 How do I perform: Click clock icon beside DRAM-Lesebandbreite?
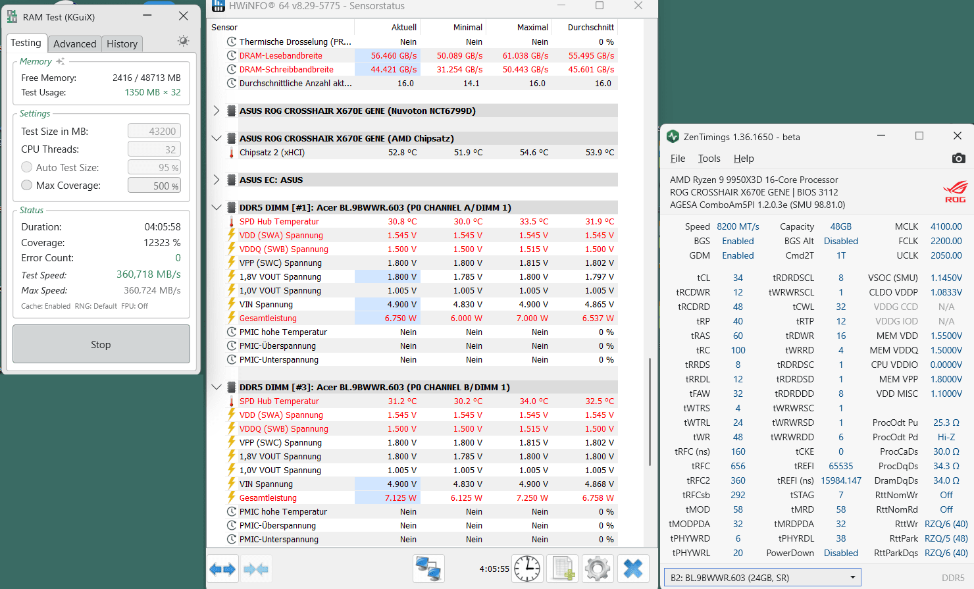pyautogui.click(x=232, y=56)
